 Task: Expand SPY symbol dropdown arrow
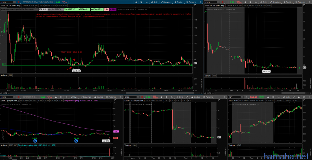(x=242, y=97)
